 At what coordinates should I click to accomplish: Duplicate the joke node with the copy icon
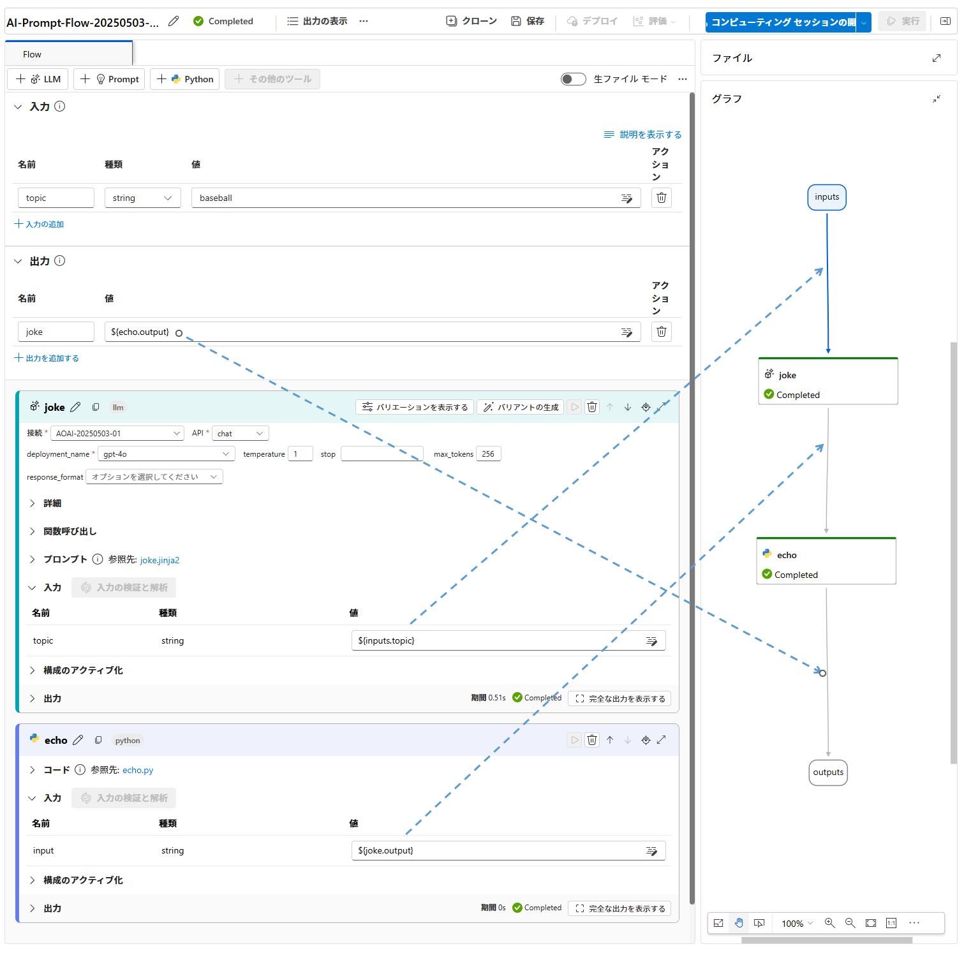coord(96,406)
